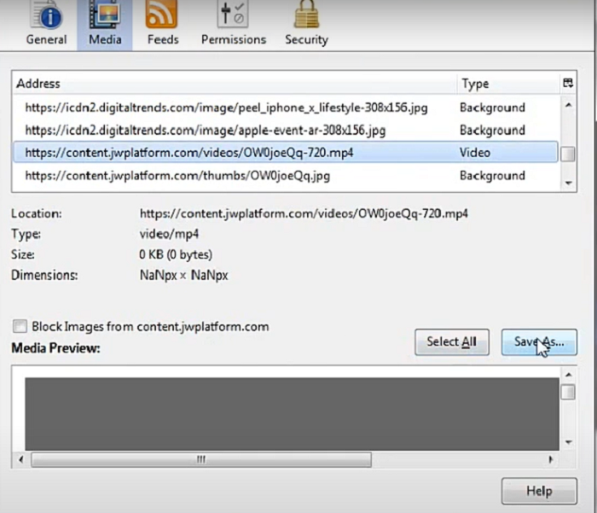Open the Security tab
The image size is (597, 513).
(x=306, y=25)
